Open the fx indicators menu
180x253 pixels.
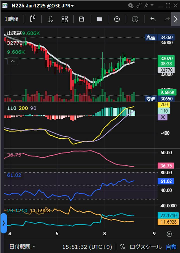[x=50, y=19]
